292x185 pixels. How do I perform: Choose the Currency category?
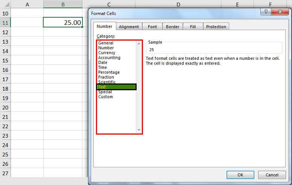(x=107, y=53)
